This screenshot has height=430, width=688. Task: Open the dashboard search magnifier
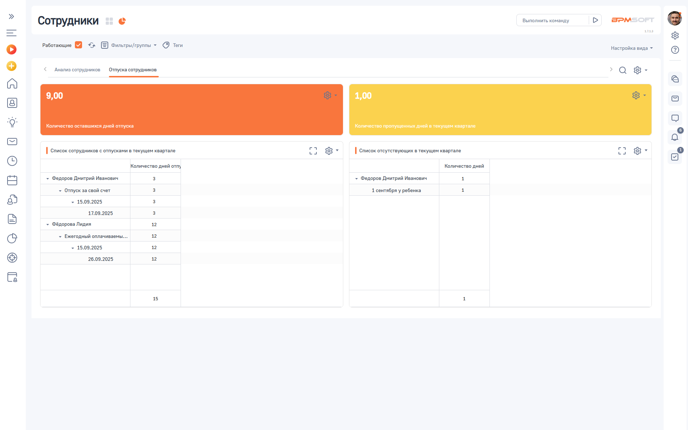click(x=623, y=70)
